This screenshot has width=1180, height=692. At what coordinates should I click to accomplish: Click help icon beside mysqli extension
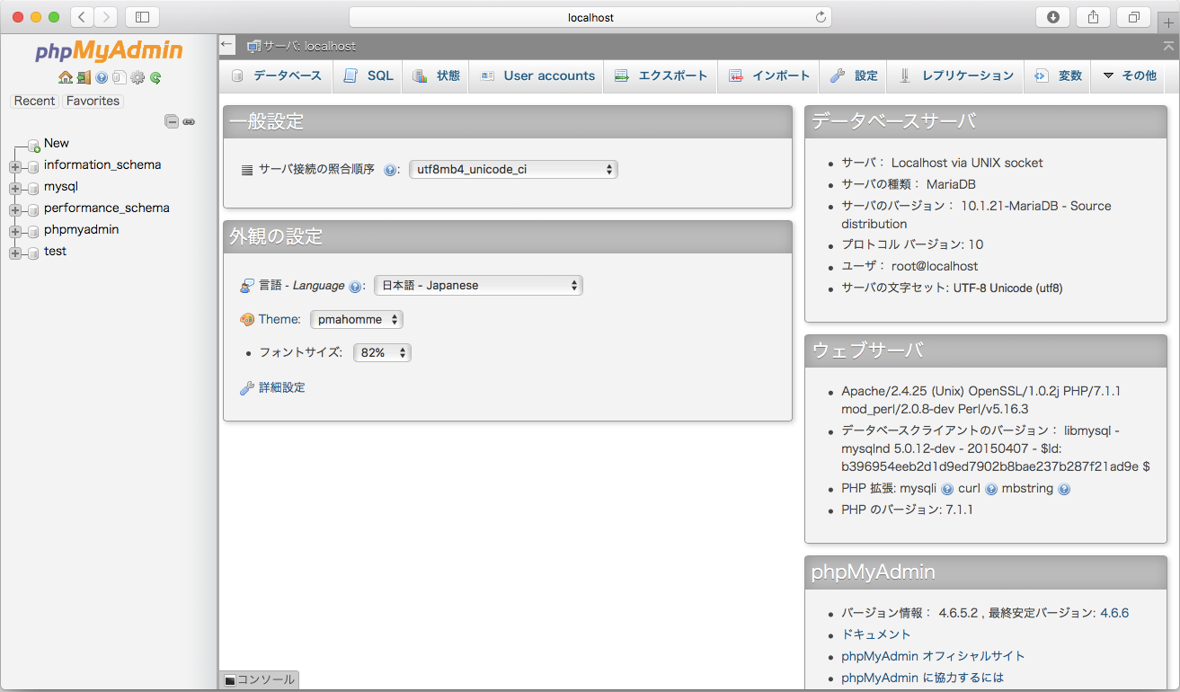click(x=946, y=490)
